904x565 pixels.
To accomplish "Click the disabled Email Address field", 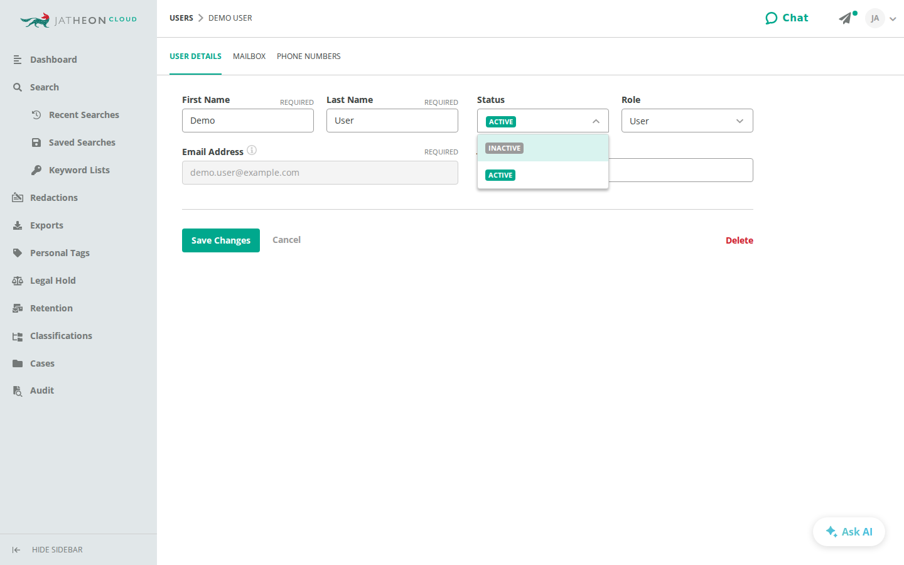I will coord(320,173).
